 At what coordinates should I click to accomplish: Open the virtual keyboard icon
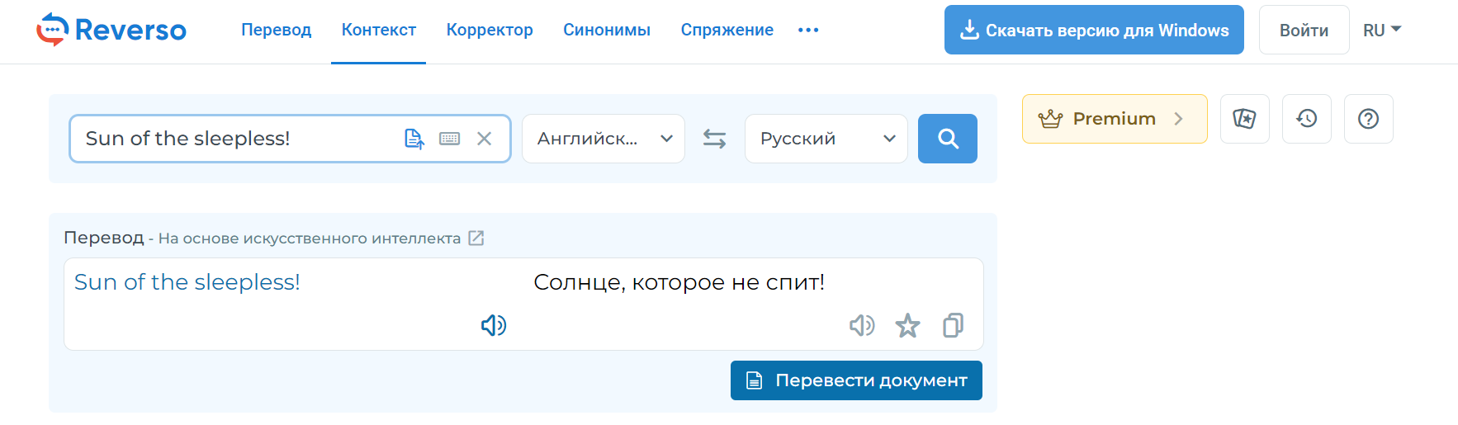click(x=450, y=139)
